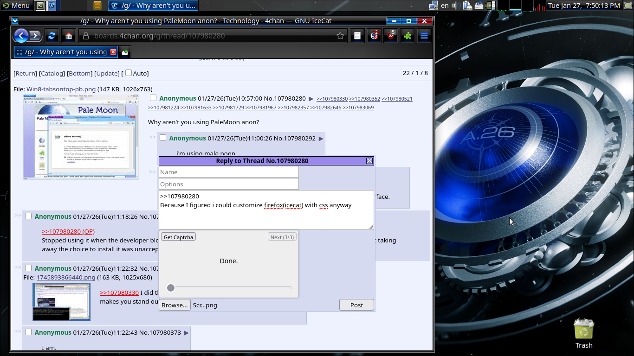634x356 pixels.
Task: Click Browse... to attach a file
Action: (175, 305)
